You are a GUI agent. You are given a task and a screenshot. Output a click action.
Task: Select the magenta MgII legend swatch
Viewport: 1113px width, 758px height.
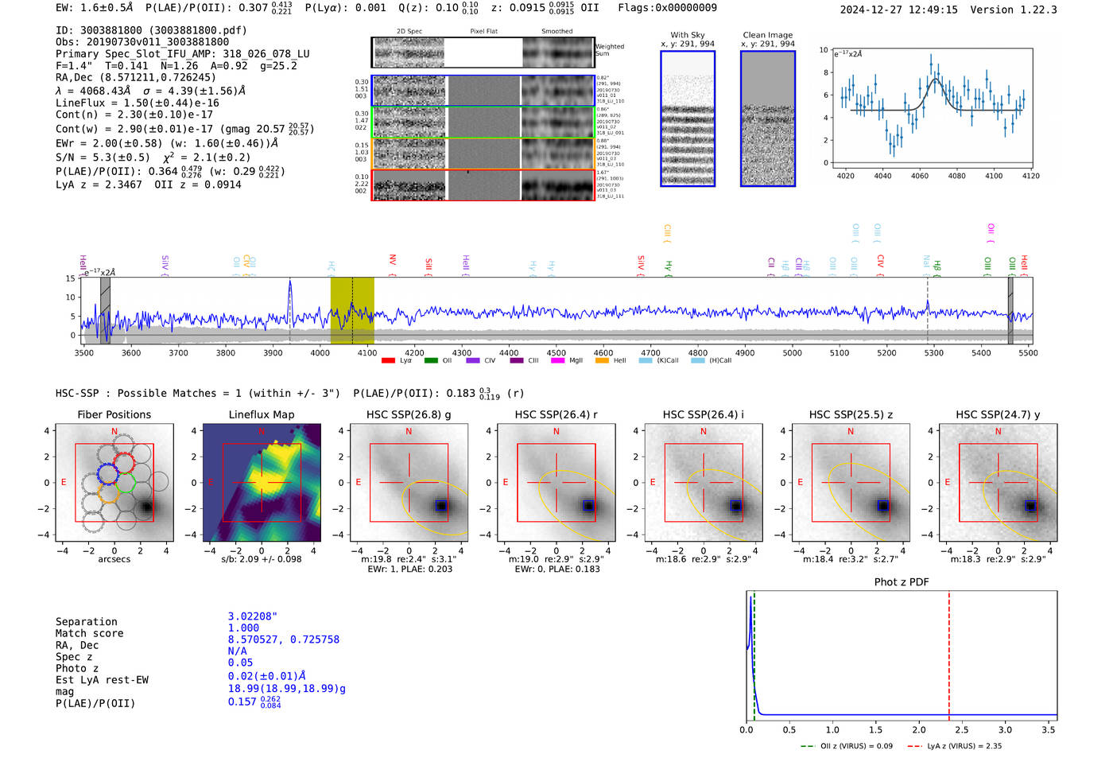coord(558,360)
